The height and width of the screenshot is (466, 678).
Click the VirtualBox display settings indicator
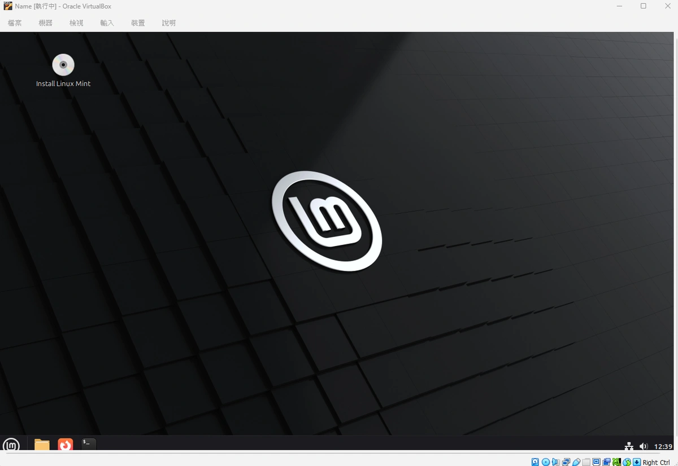point(596,462)
